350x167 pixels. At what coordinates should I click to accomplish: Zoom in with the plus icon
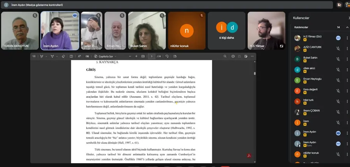pos(136,56)
